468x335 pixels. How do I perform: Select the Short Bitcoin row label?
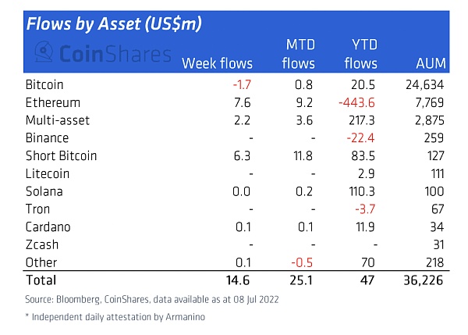coord(61,156)
